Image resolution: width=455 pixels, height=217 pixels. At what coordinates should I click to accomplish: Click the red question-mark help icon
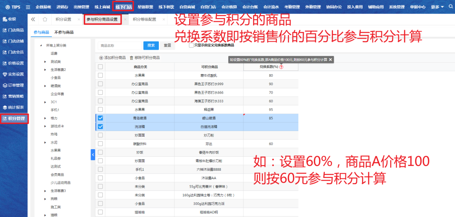pos(281,67)
